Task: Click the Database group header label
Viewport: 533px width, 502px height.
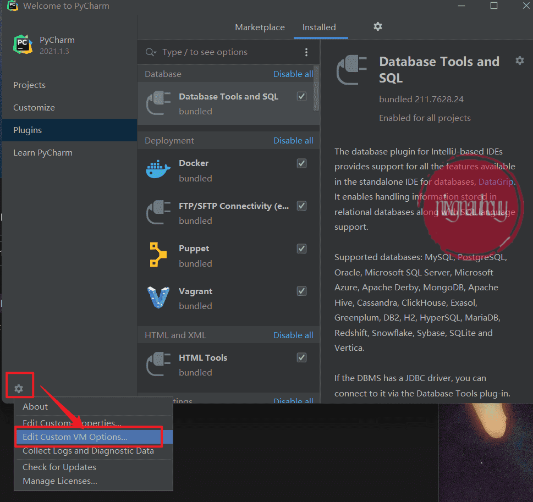Action: point(163,74)
